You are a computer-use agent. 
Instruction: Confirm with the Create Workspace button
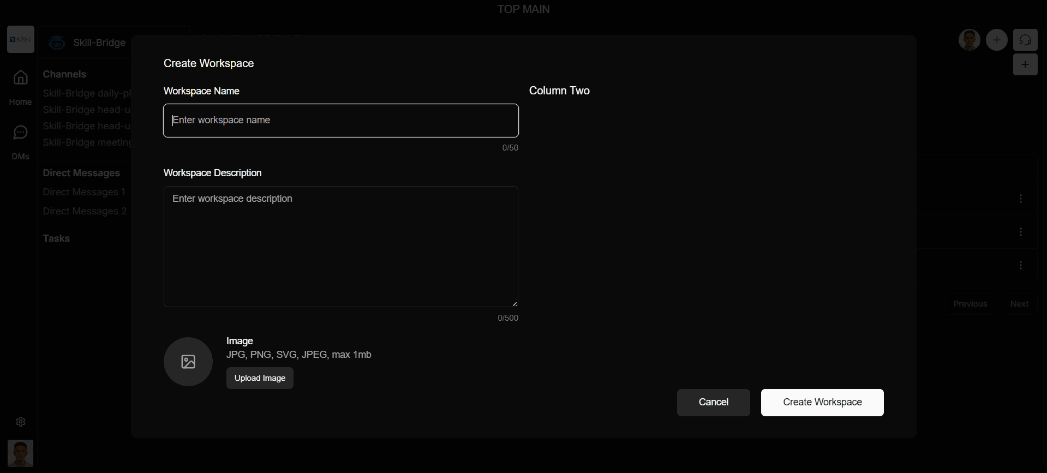click(x=822, y=403)
